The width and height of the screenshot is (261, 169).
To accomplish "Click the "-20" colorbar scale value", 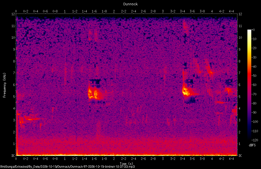I will 254,48.
